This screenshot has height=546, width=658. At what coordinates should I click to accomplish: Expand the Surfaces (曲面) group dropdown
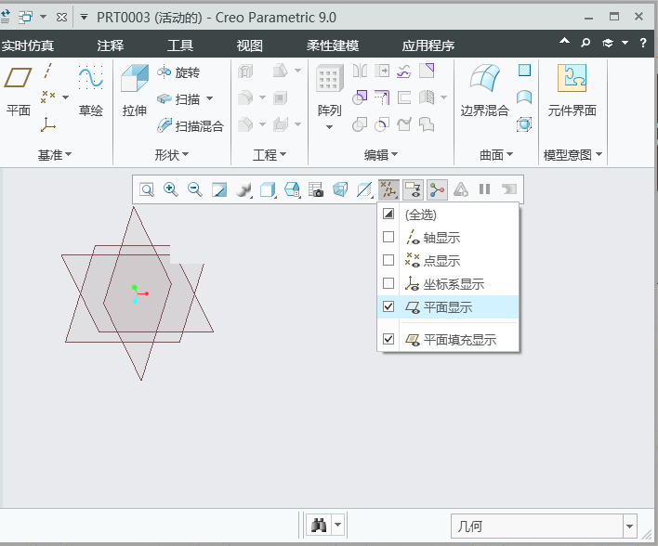pos(496,155)
